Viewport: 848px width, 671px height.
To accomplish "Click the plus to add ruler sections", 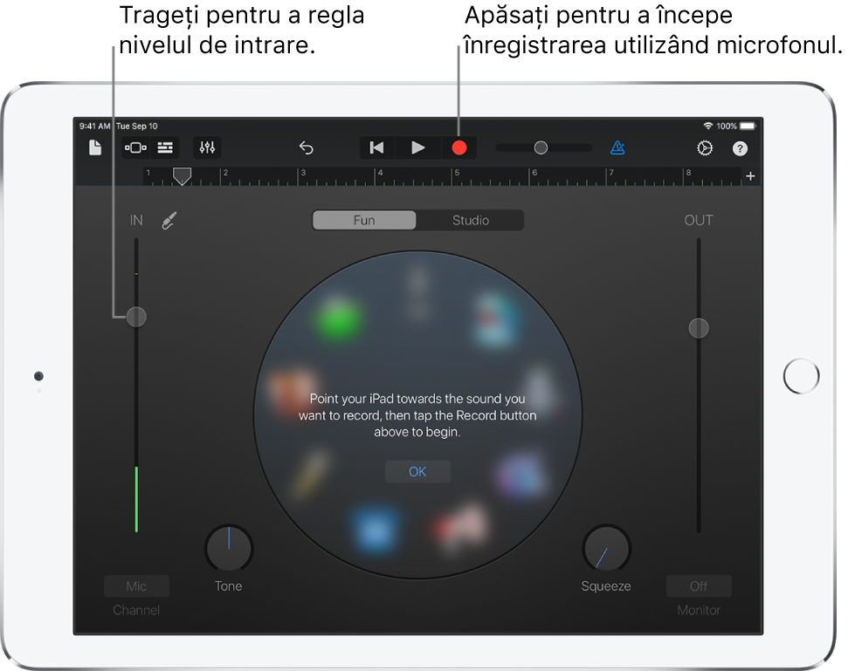I will coord(749,176).
